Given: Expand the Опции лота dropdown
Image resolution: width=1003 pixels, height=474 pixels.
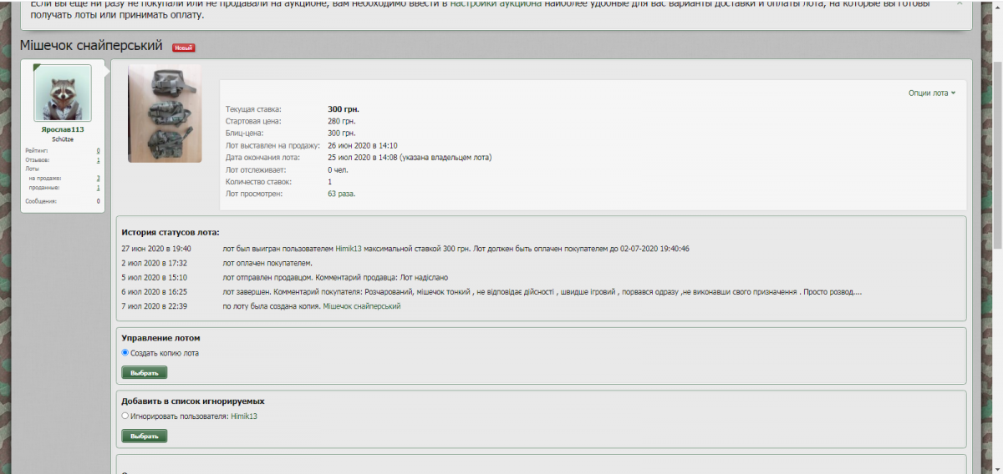Looking at the screenshot, I should (x=931, y=93).
